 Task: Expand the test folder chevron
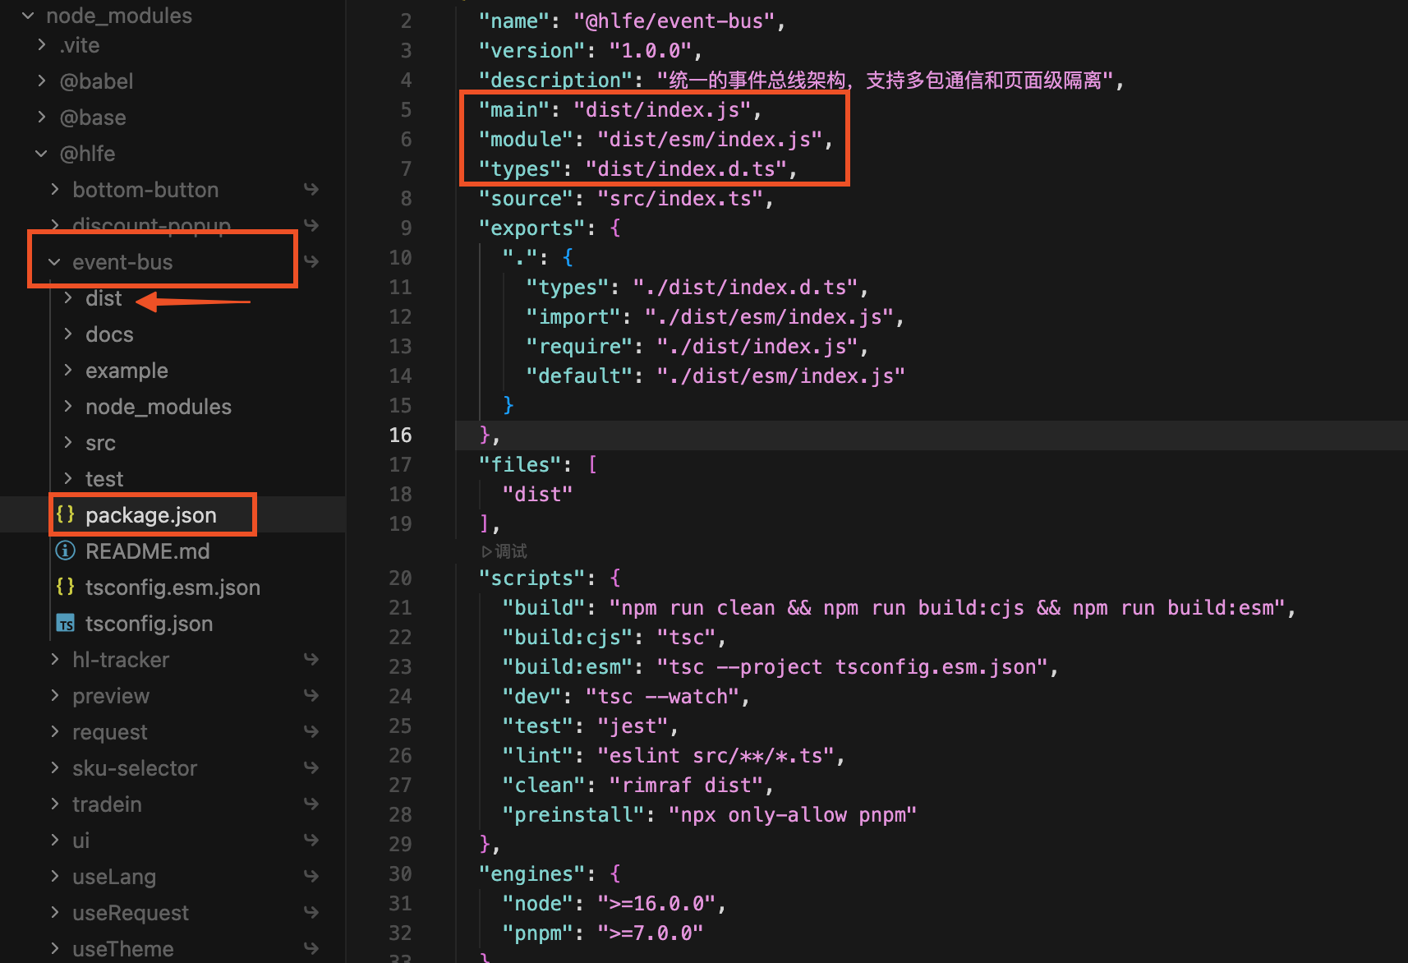(67, 478)
